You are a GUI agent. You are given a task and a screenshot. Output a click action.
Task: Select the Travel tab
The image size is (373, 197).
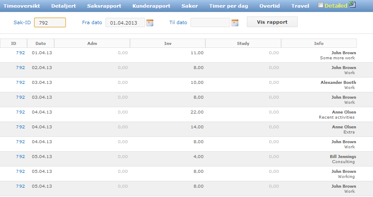pyautogui.click(x=300, y=6)
